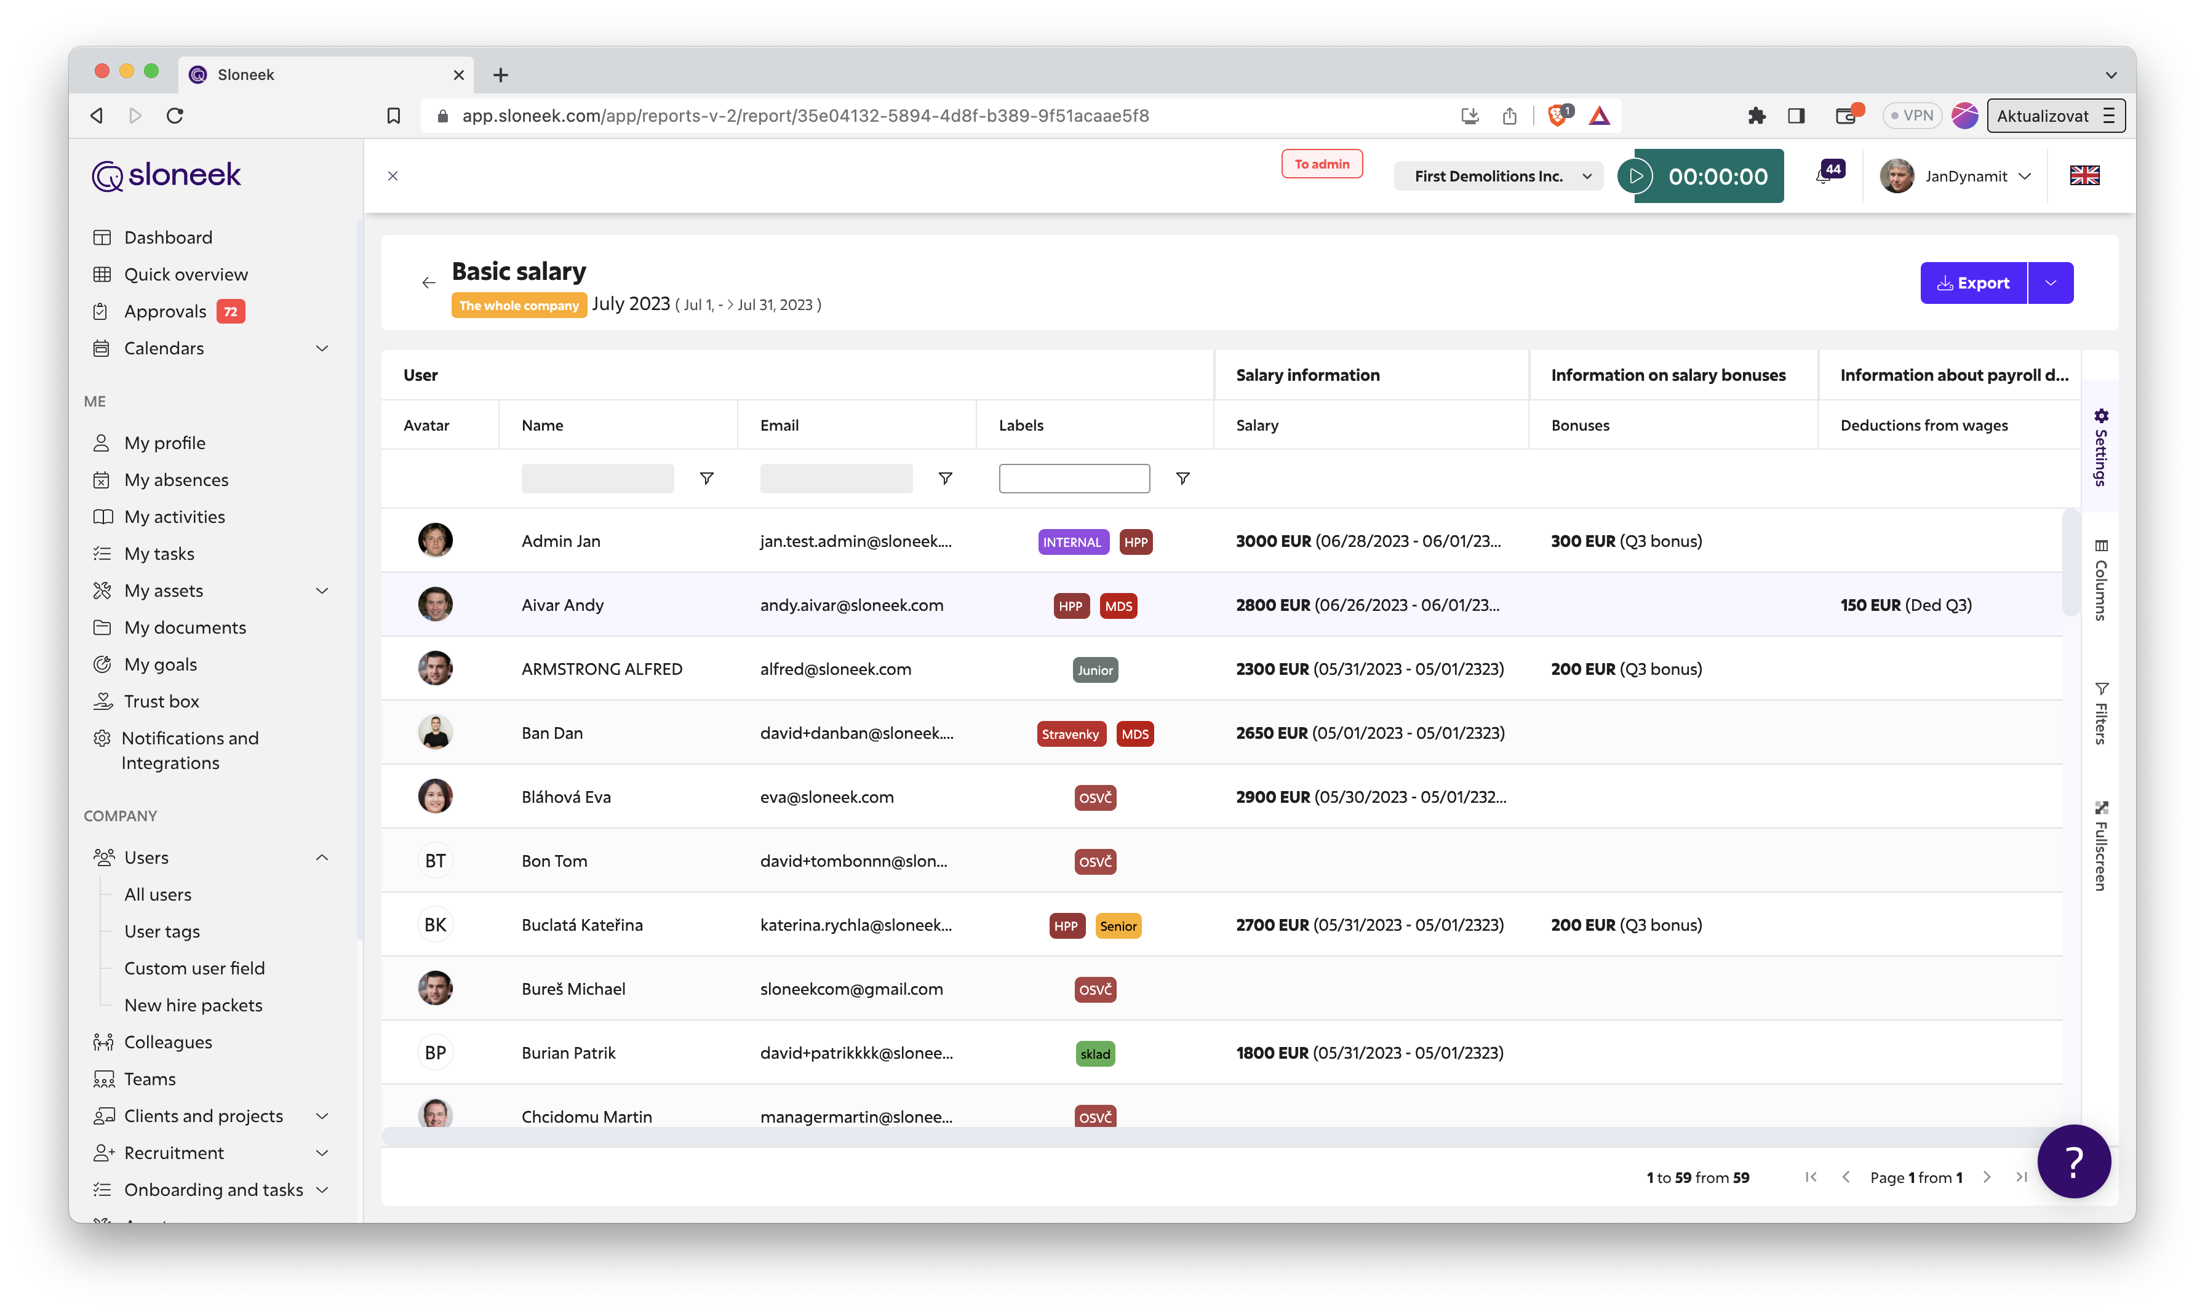Change language via the UK flag icon
This screenshot has width=2205, height=1314.
tap(2084, 176)
